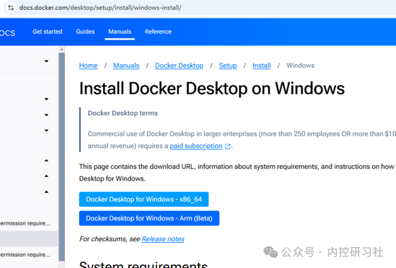Viewport: 396px width, 268px height.
Task: Download Docker Desktop for Windows - Arm (Beta)
Action: 149,218
